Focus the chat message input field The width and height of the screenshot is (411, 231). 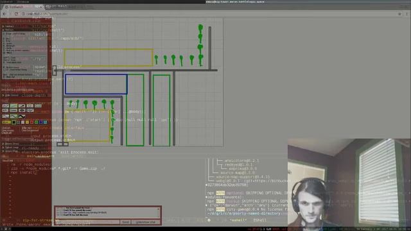coord(87,222)
